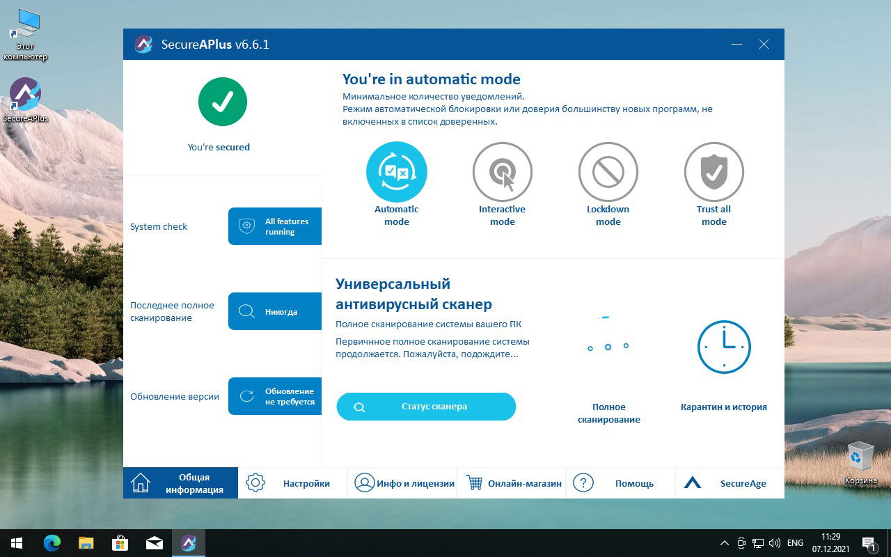Open Онлайн-магазин tab
Image resolution: width=891 pixels, height=557 pixels.
click(511, 483)
